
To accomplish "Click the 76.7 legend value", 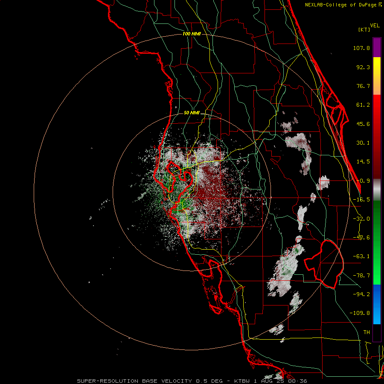I will (x=363, y=86).
